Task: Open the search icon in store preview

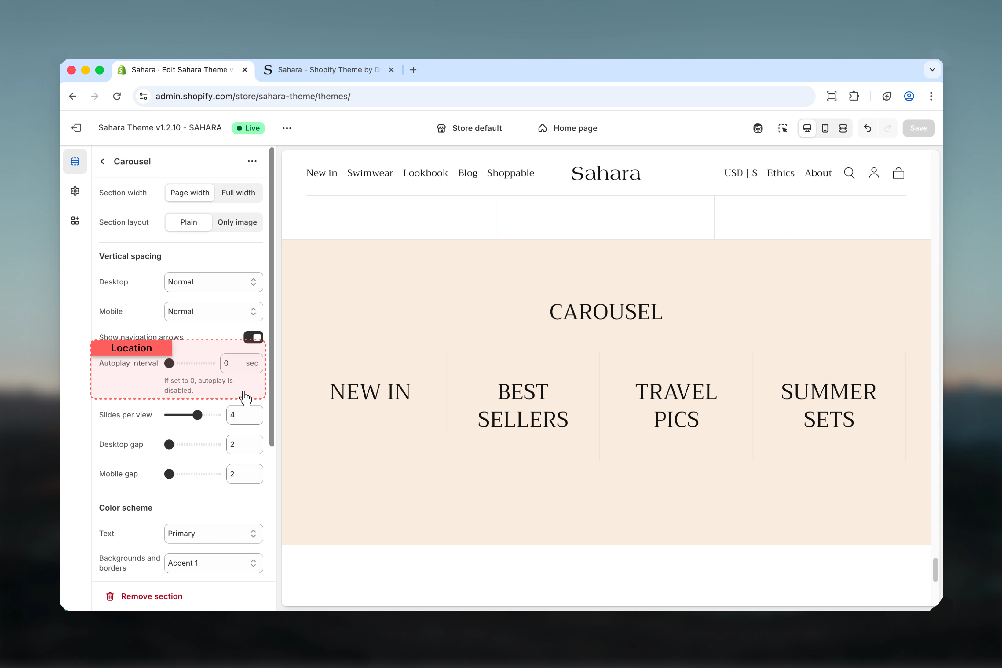Action: 849,173
